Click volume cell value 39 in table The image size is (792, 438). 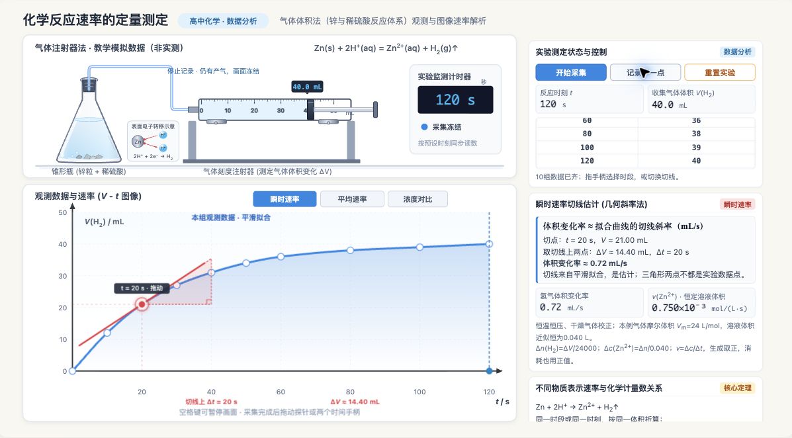click(x=696, y=148)
